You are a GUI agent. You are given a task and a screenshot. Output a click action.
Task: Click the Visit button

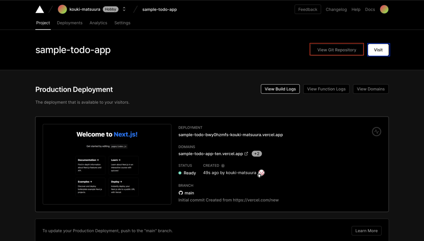[378, 50]
